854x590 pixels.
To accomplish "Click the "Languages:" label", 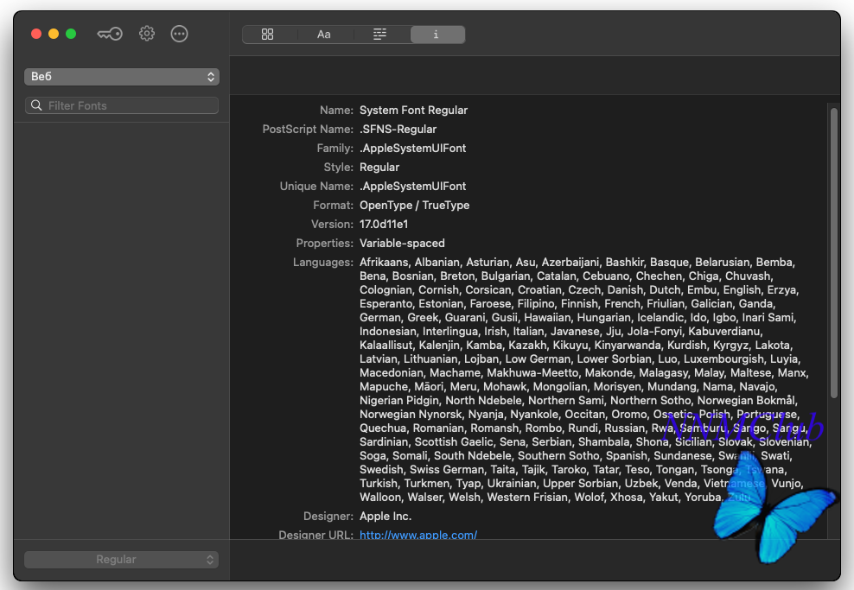I will click(x=323, y=263).
